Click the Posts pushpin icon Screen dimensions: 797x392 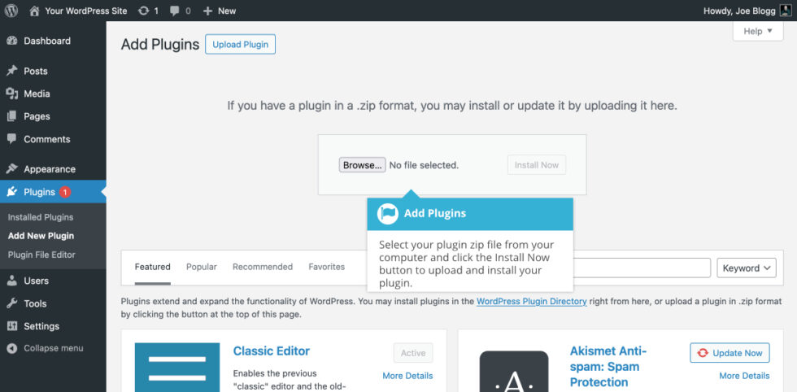point(12,71)
